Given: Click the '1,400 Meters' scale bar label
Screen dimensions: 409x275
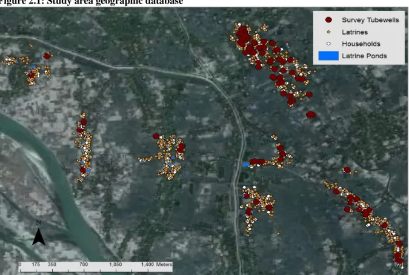Looking at the screenshot, I should click(156, 264).
